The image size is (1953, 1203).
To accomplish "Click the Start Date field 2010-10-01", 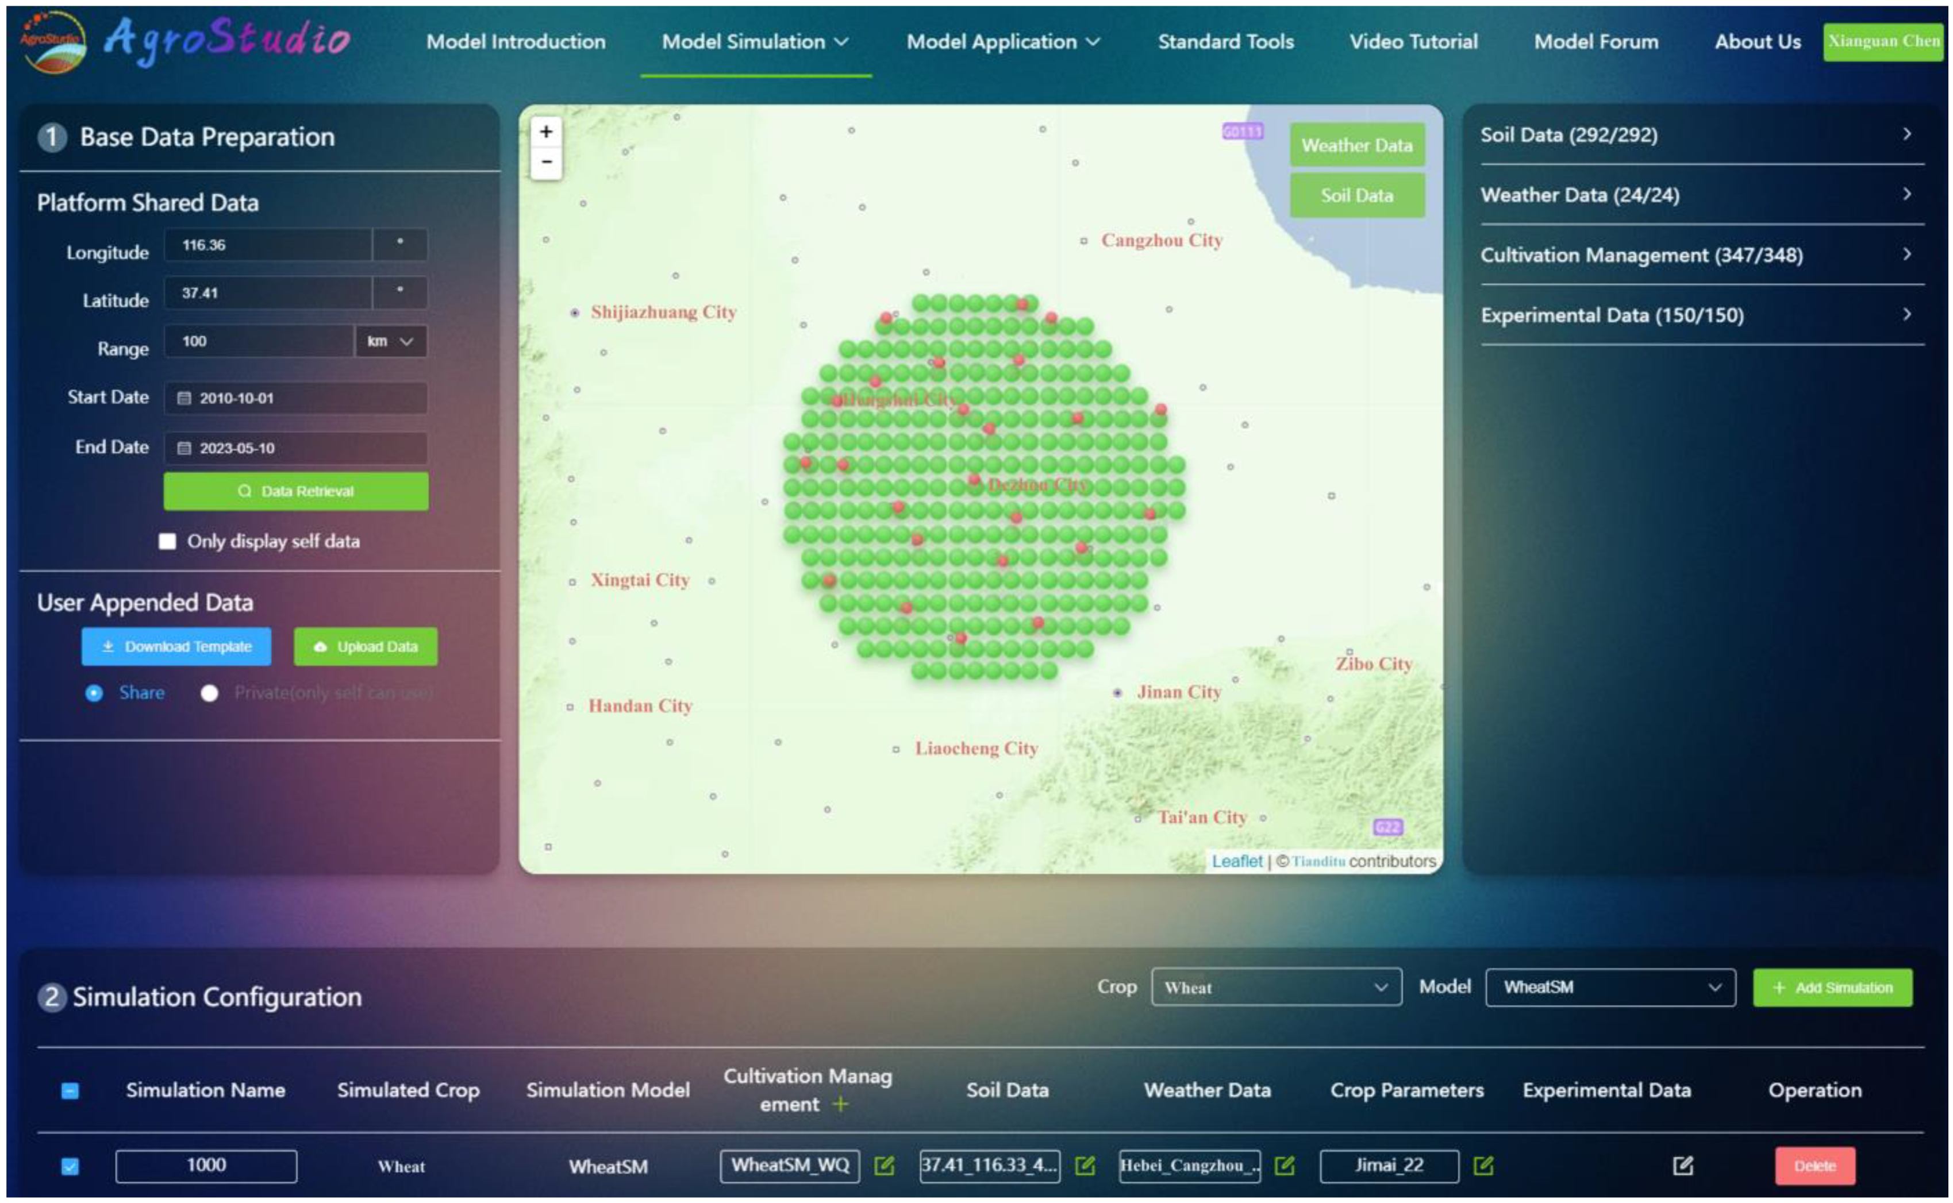I will pyautogui.click(x=296, y=398).
